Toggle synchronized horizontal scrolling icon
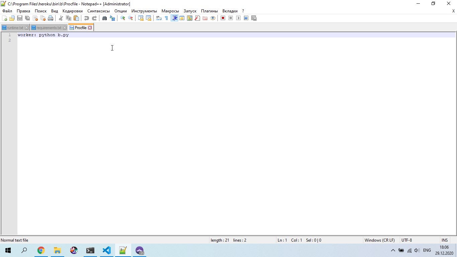The image size is (457, 257). (x=149, y=18)
